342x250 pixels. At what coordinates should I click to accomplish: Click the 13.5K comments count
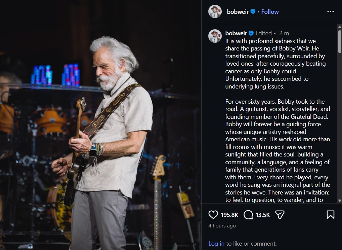tap(263, 215)
